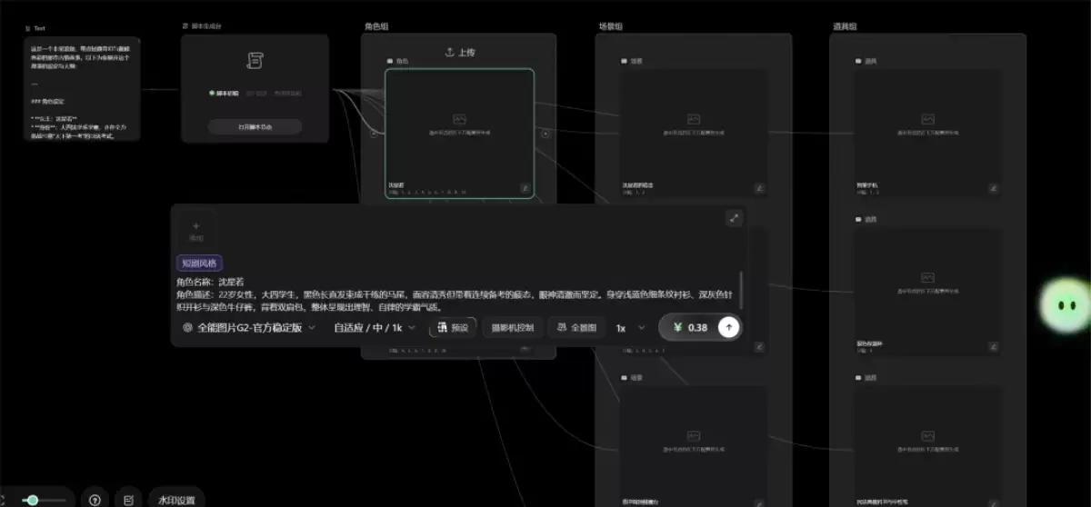Click the script scroll icon in 脚本生成台 node
The image size is (1091, 507).
(255, 61)
